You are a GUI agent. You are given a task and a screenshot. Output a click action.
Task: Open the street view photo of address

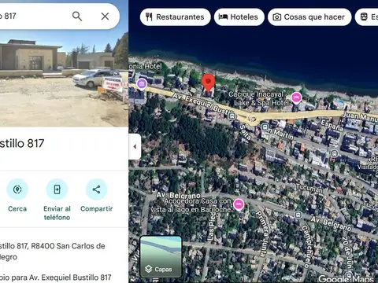pyautogui.click(x=64, y=79)
